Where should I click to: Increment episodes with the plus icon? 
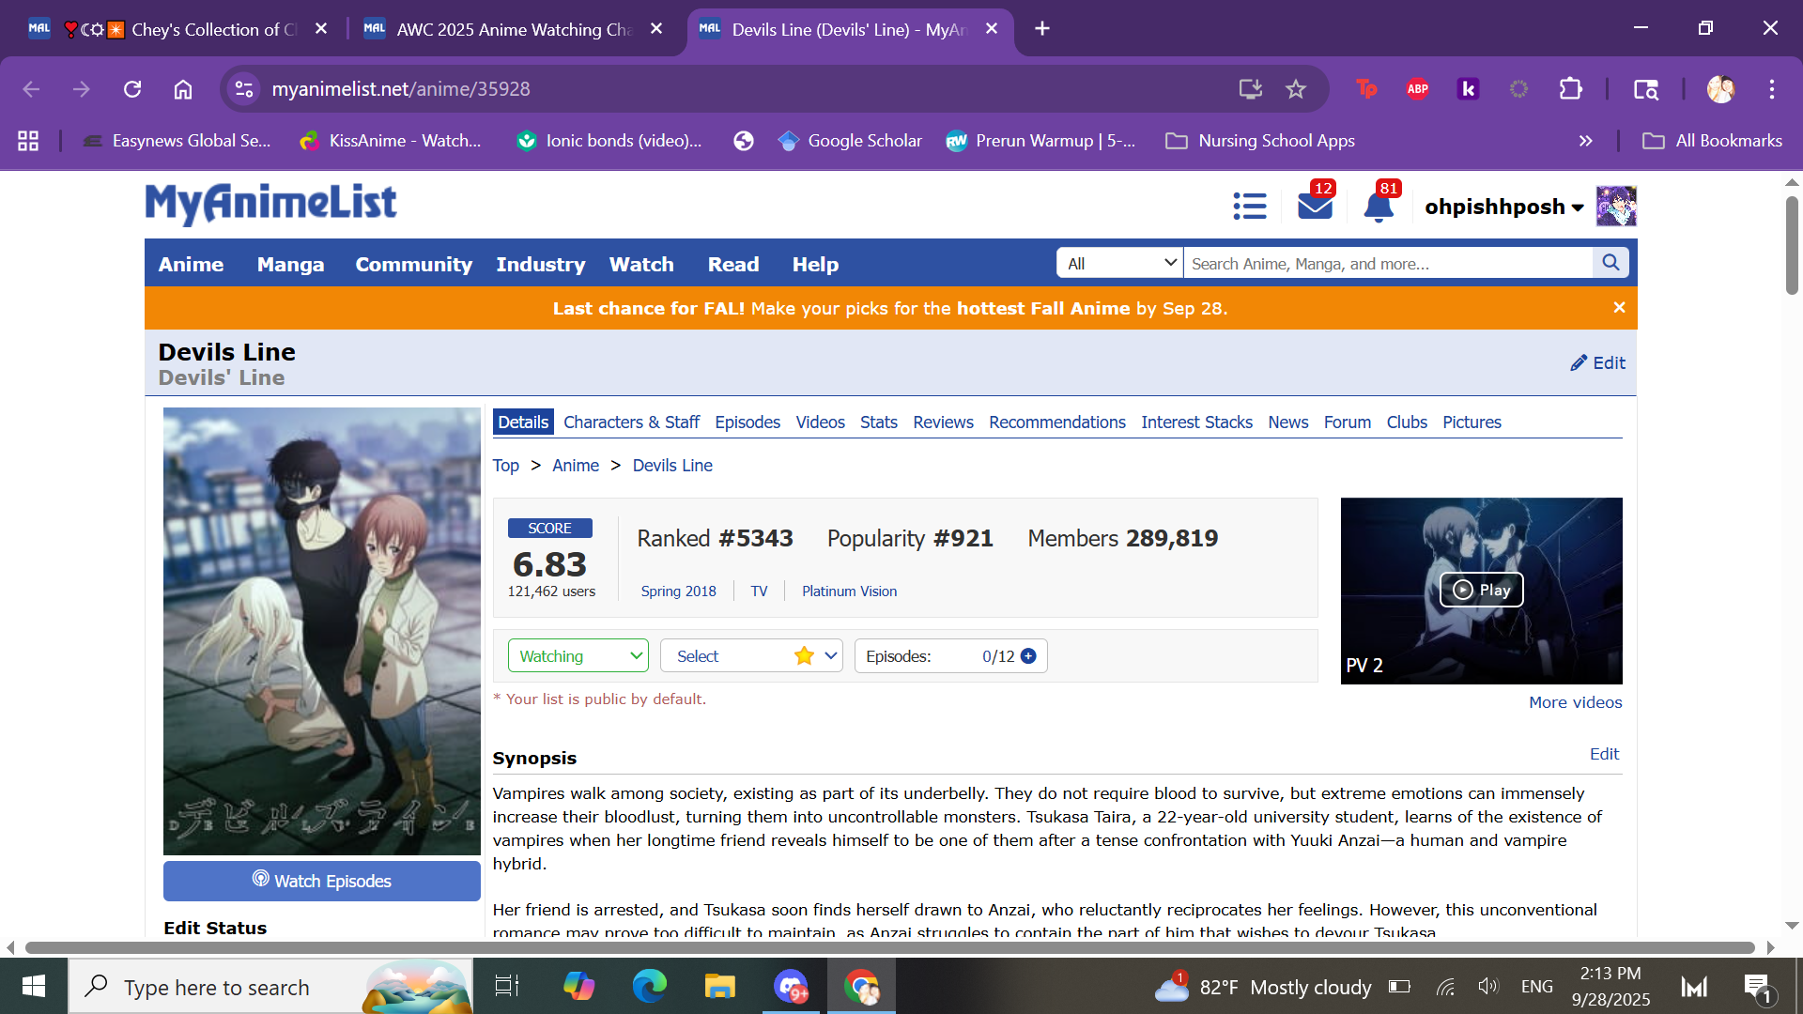[x=1028, y=656]
